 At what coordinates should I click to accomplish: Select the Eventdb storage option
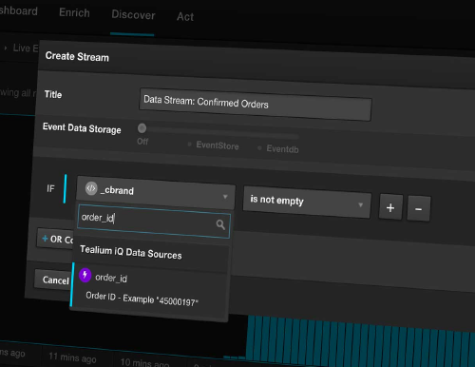coord(282,148)
